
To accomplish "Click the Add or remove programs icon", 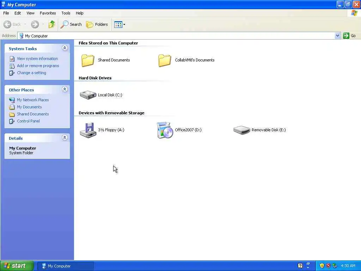I will click(12, 66).
